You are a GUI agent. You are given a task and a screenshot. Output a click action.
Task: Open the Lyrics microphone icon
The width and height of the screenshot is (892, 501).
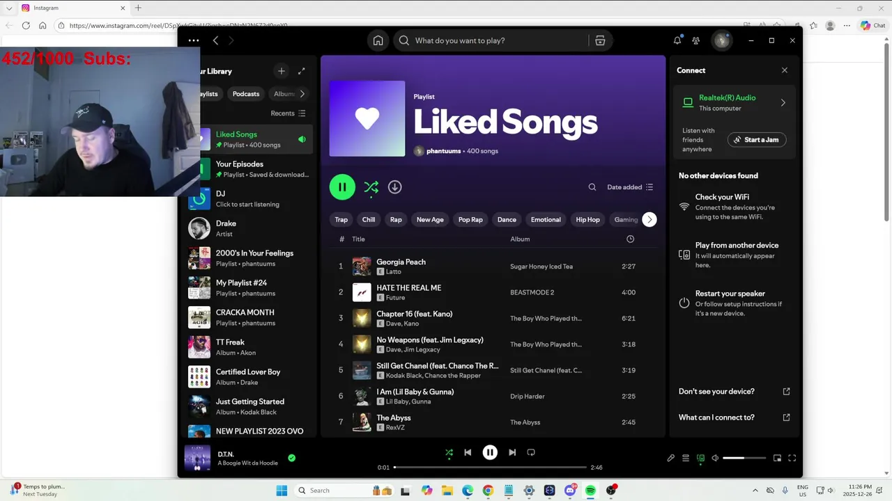click(x=670, y=458)
